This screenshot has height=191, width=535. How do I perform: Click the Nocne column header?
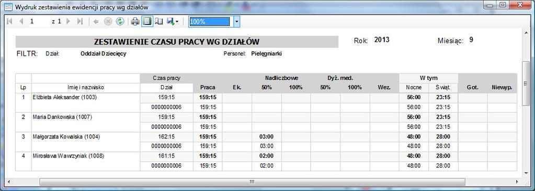[414, 88]
